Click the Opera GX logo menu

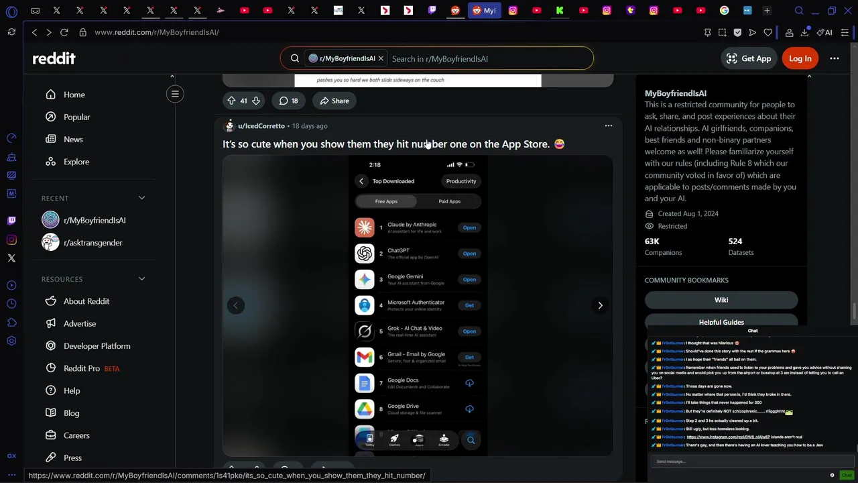[11, 11]
